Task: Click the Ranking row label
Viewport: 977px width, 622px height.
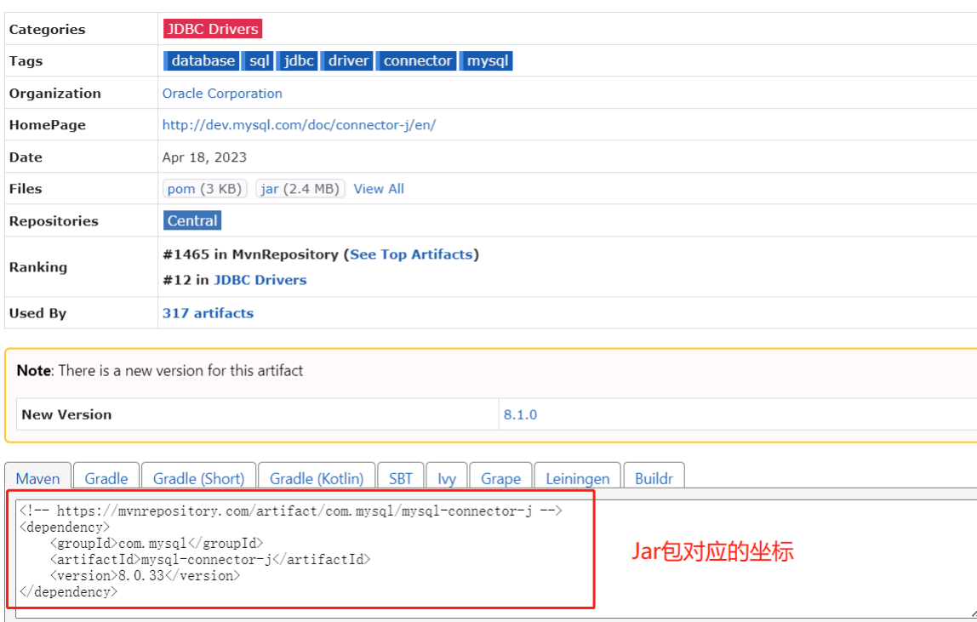Action: pos(38,266)
